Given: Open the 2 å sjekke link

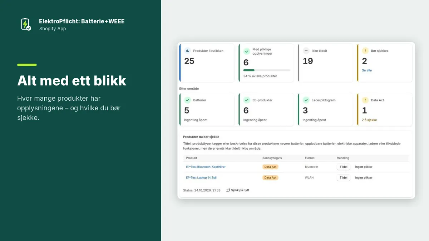Looking at the screenshot, I should pos(369,120).
